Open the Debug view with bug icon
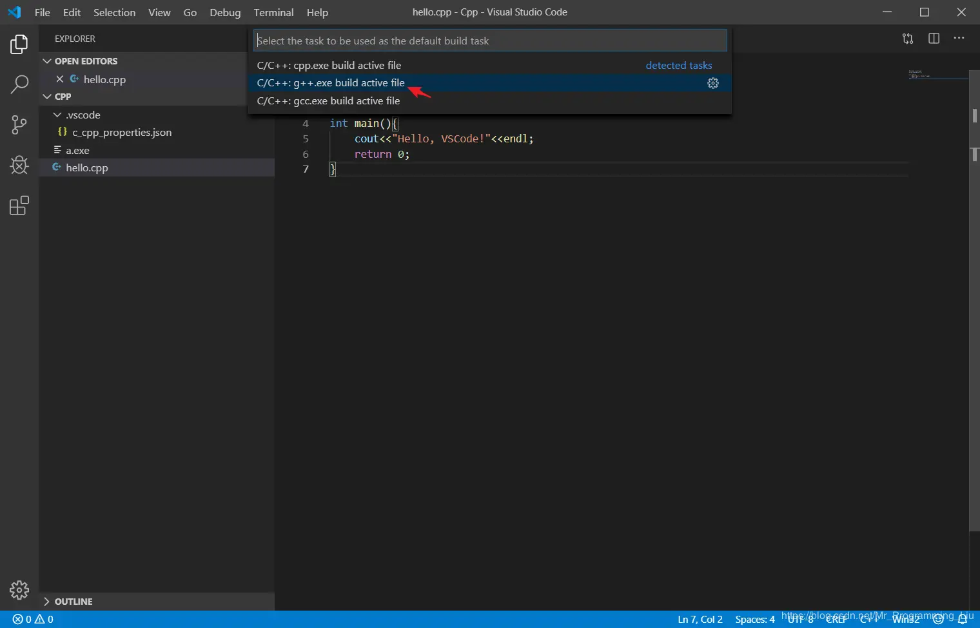The width and height of the screenshot is (980, 628). tap(19, 165)
